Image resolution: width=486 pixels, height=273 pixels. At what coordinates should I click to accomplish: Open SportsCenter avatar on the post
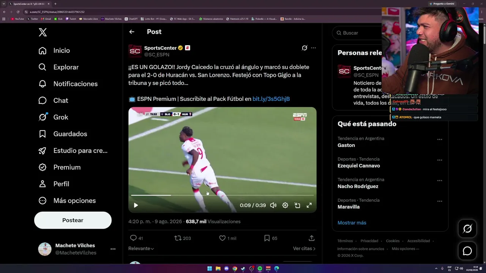click(135, 51)
